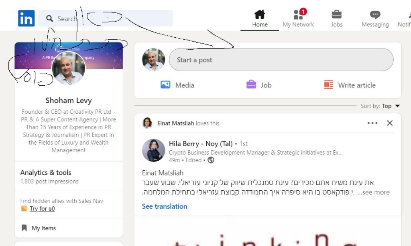This screenshot has height=246, width=411.
Task: Open the Messaging tab
Action: pyautogui.click(x=375, y=19)
